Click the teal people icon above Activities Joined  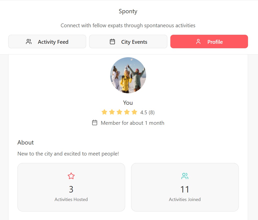[x=185, y=176]
